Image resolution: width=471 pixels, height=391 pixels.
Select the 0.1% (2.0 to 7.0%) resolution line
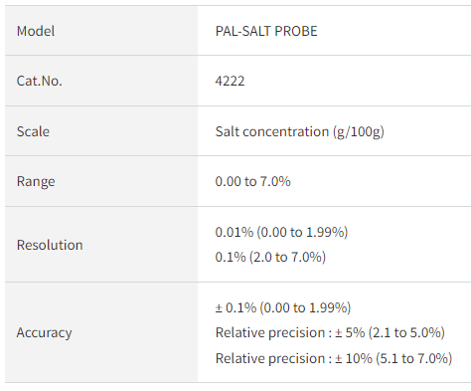pos(270,257)
